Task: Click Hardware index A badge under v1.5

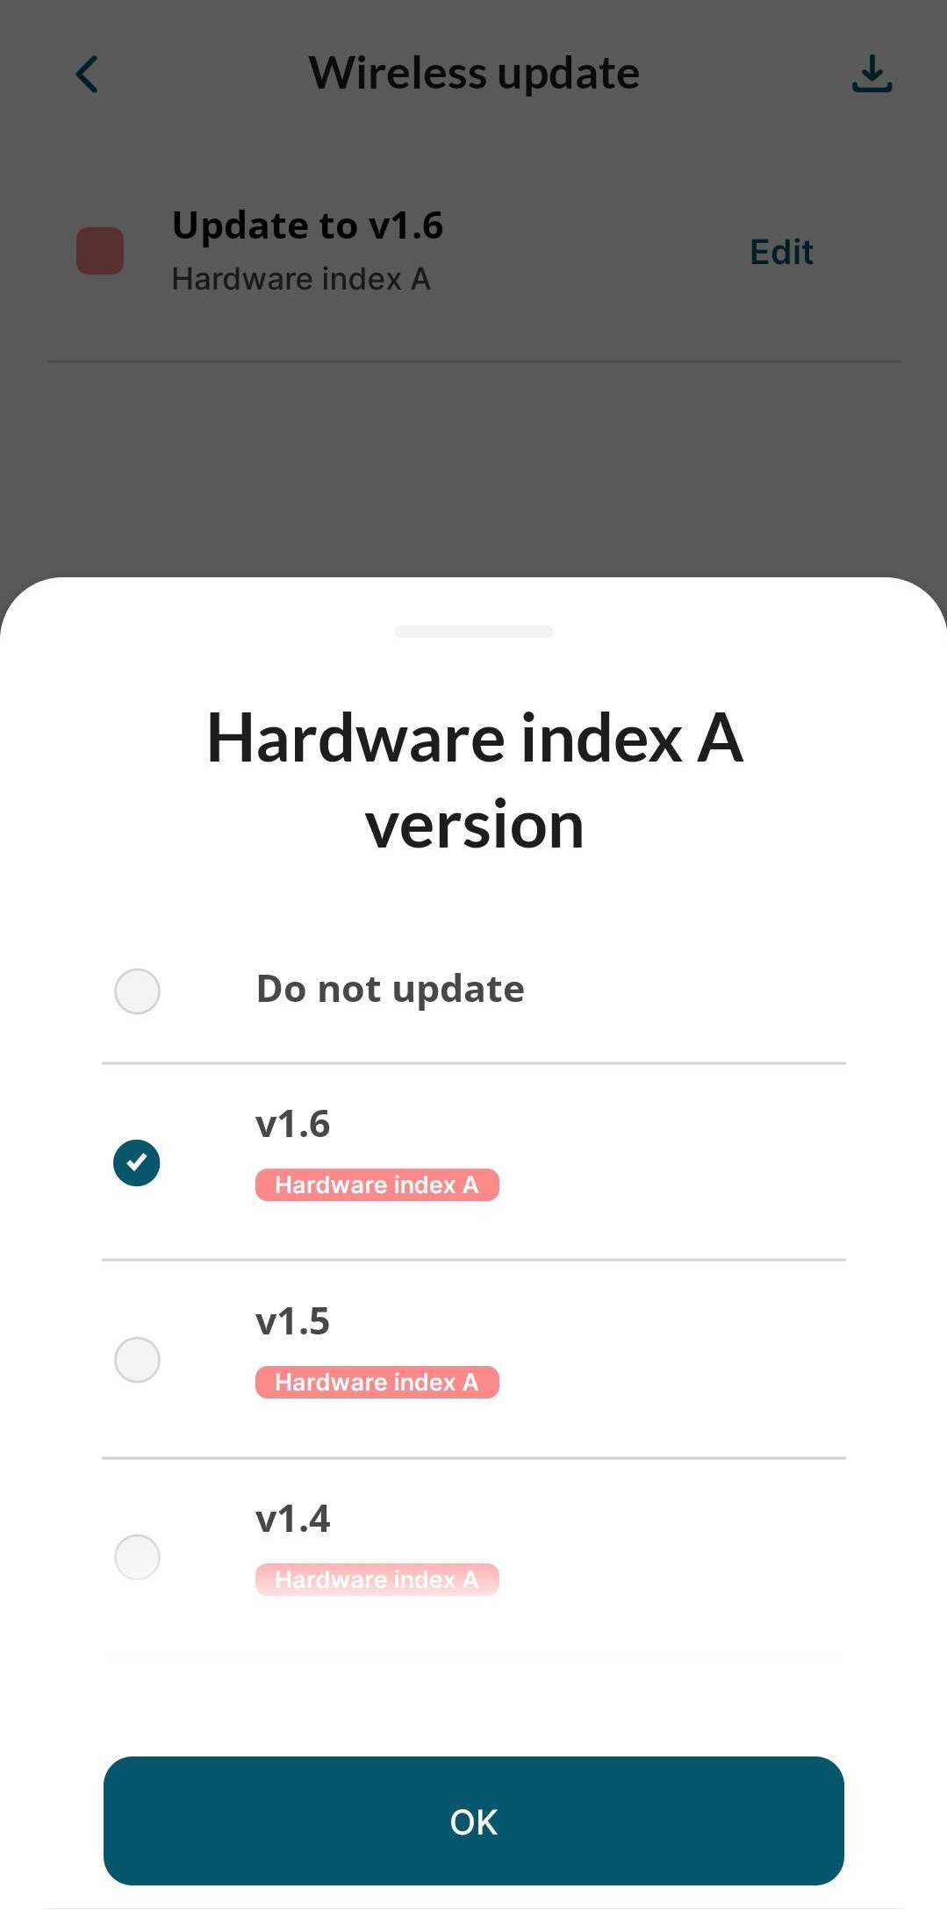Action: 377,1383
